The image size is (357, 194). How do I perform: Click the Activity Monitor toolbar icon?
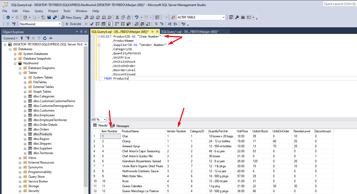click(x=157, y=17)
